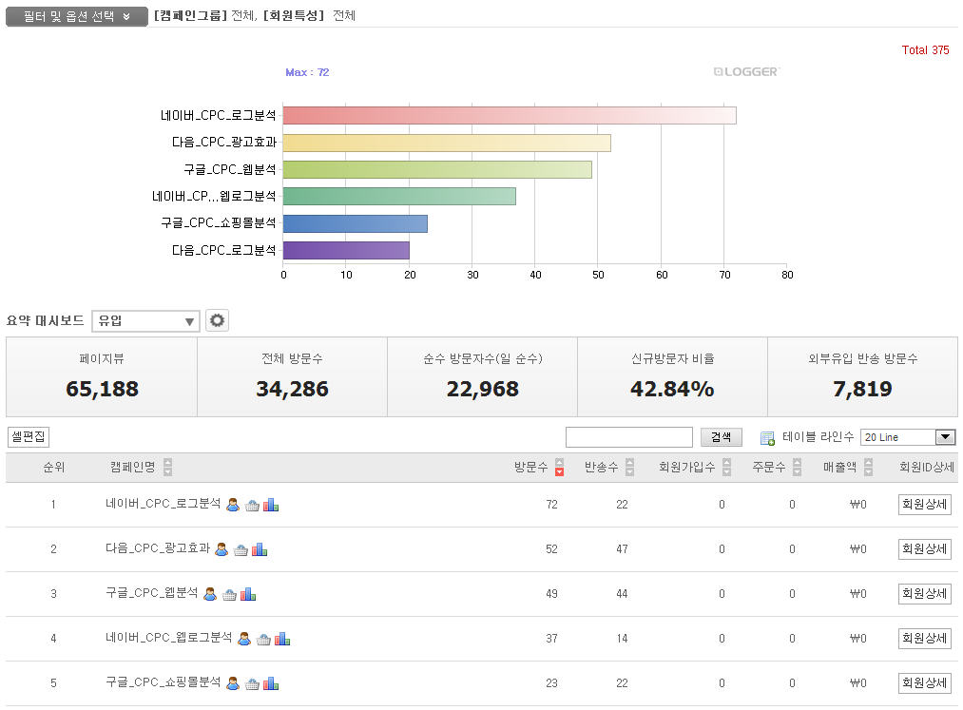Click the member icon for 네이버_CPC_로그분석
Screen dimensions: 963x710
(233, 505)
